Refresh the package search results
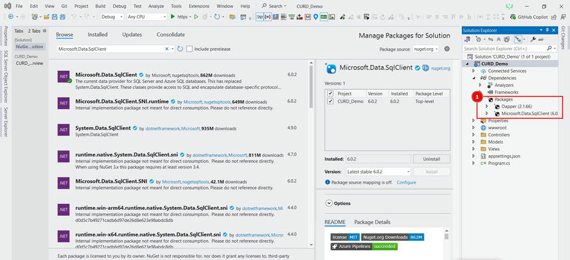This screenshot has width=570, height=260. click(x=180, y=49)
